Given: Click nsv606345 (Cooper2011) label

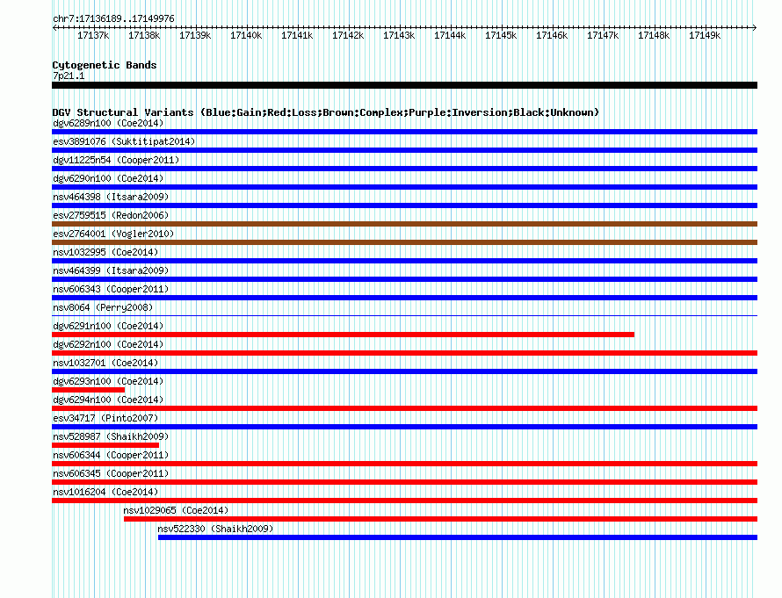Looking at the screenshot, I should (x=111, y=473).
